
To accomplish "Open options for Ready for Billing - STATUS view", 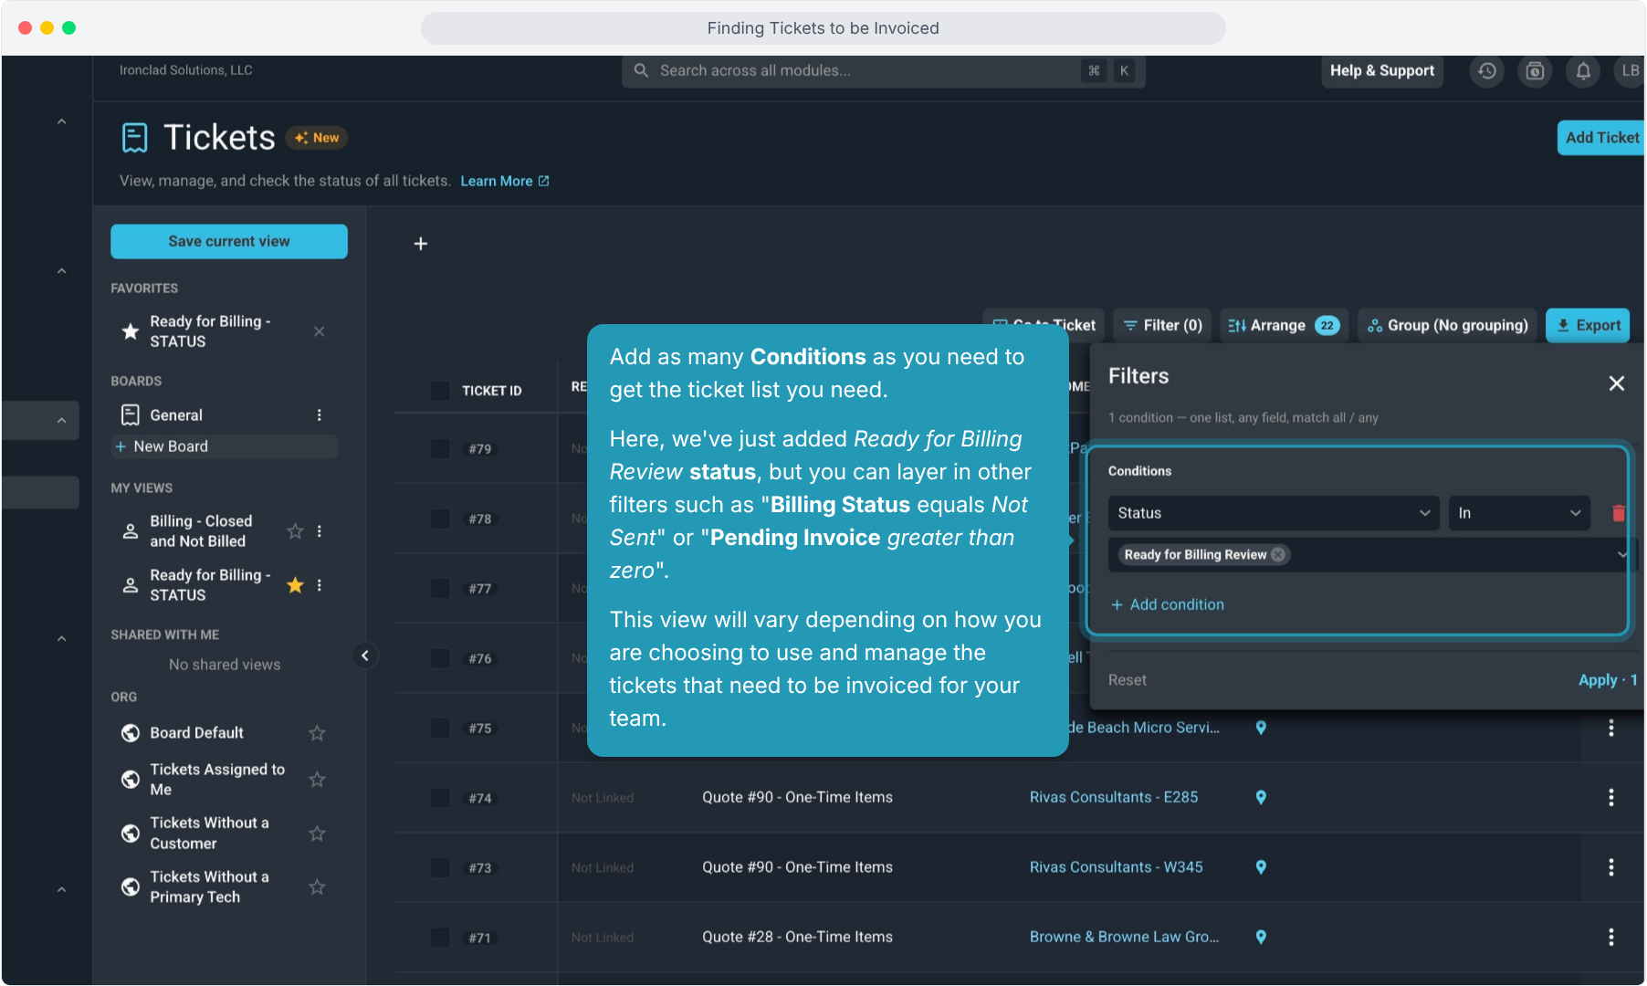I will (320, 585).
